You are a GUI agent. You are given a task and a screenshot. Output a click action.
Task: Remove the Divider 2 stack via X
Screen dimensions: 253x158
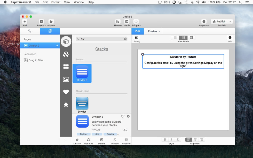pos(143,54)
